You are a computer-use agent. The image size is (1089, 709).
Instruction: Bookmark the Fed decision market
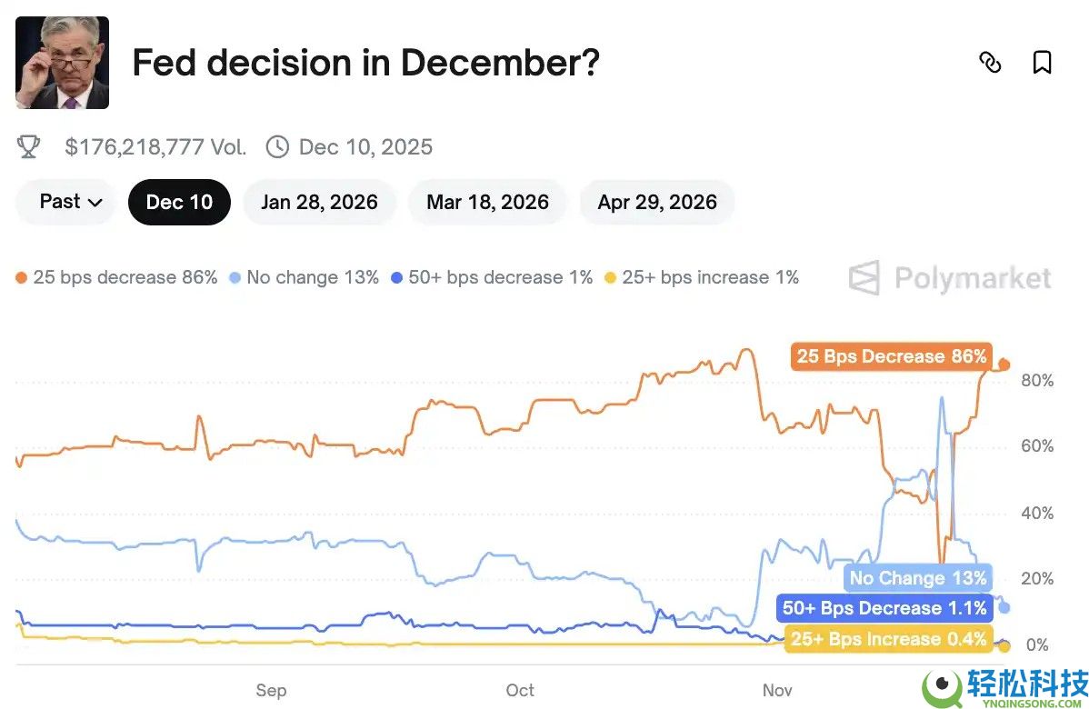1042,62
